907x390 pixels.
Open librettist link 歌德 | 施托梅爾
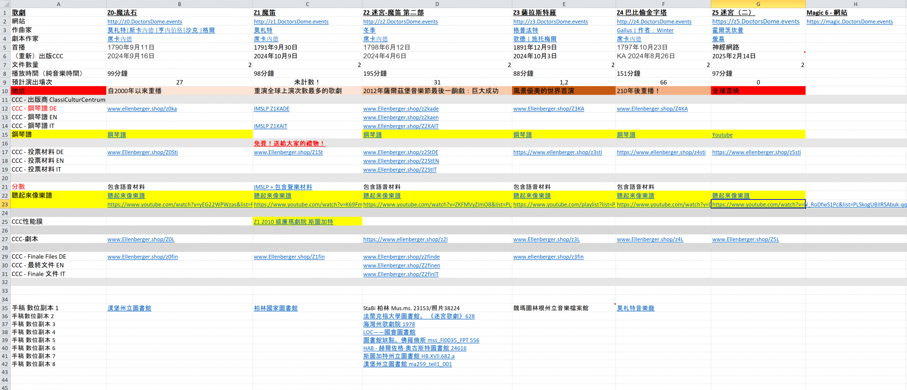535,39
